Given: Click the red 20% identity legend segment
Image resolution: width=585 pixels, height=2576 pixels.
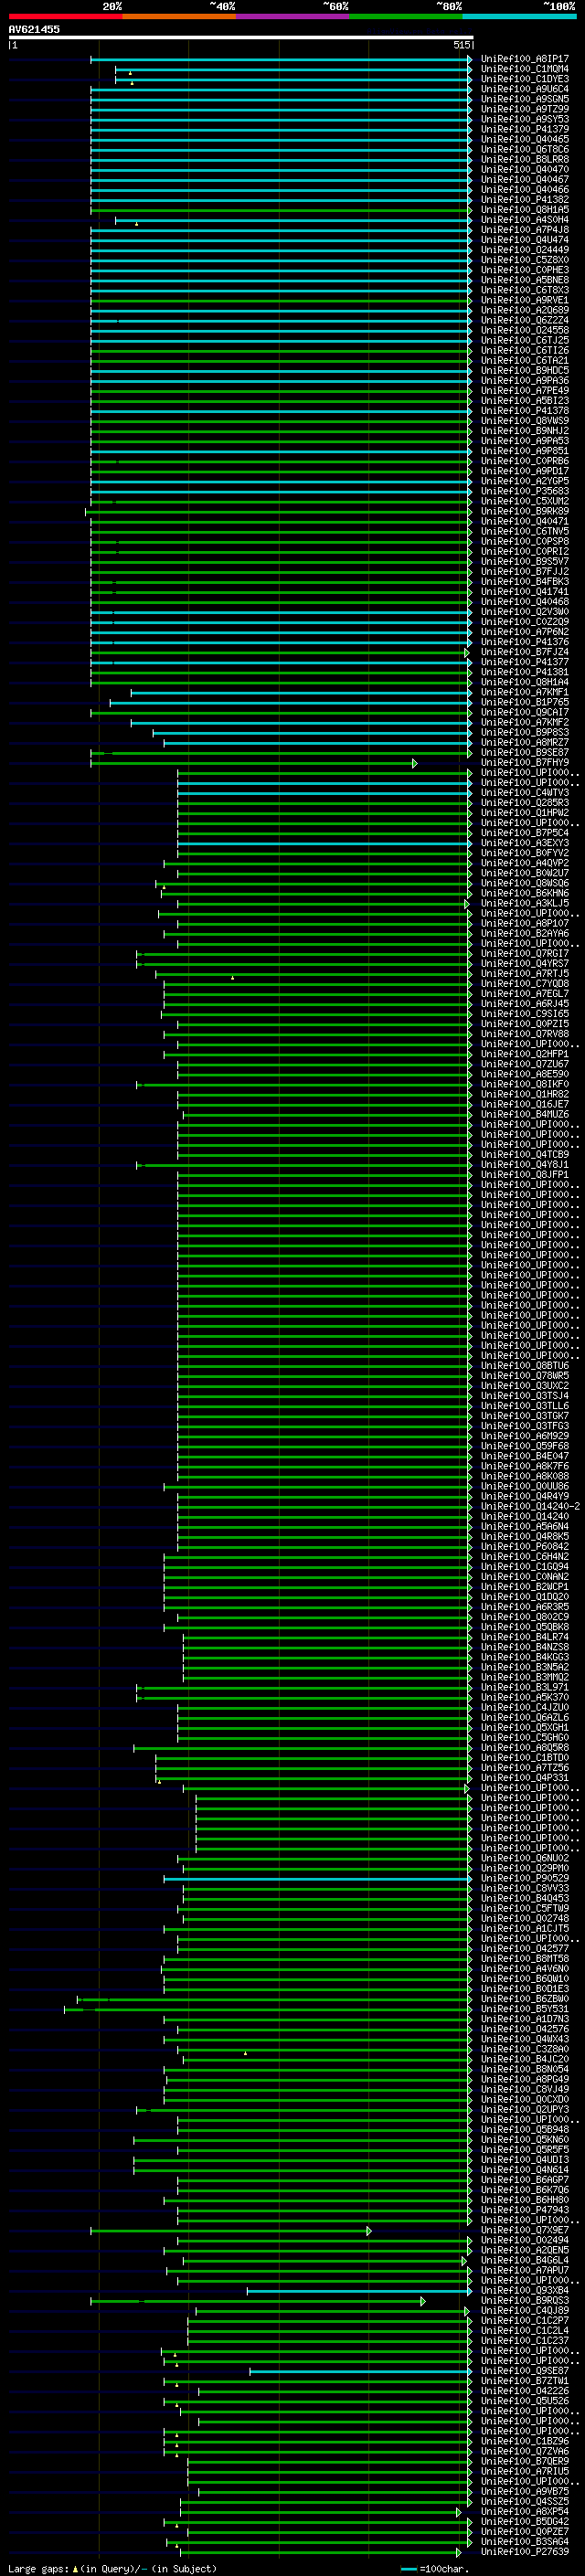Looking at the screenshot, I should [x=65, y=16].
